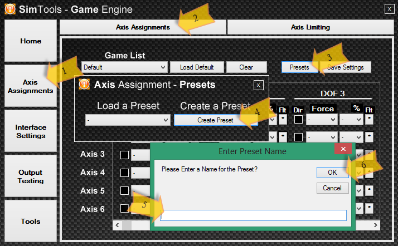Click DOF 3 Flt dot button in second row
398x246 pixels.
[x=369, y=137]
